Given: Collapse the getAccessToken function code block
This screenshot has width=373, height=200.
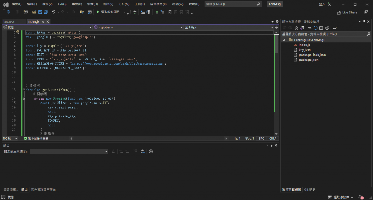Looking at the screenshot, I should 24,90.
